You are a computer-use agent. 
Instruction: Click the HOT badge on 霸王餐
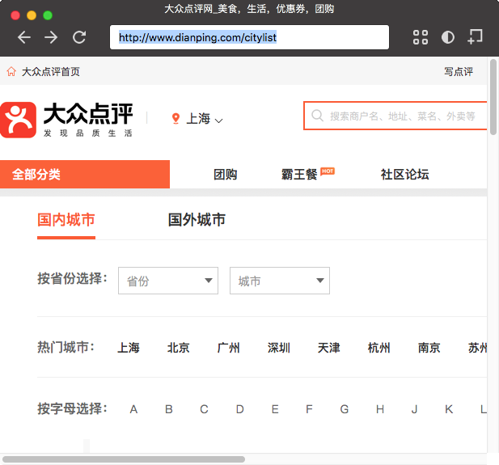(328, 171)
